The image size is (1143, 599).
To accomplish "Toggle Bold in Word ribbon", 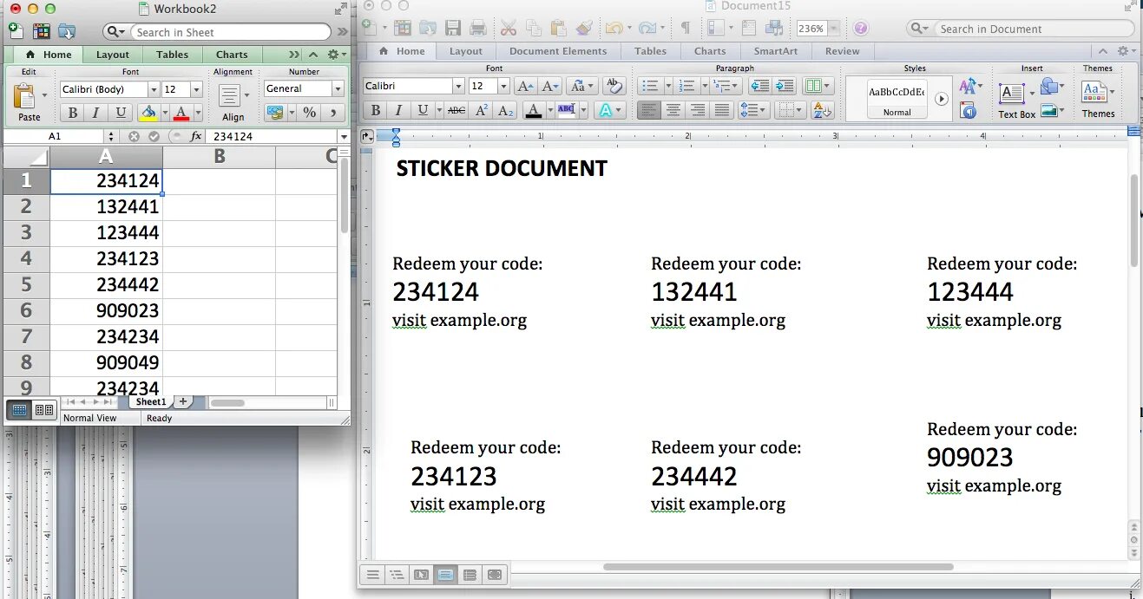I will click(x=375, y=110).
